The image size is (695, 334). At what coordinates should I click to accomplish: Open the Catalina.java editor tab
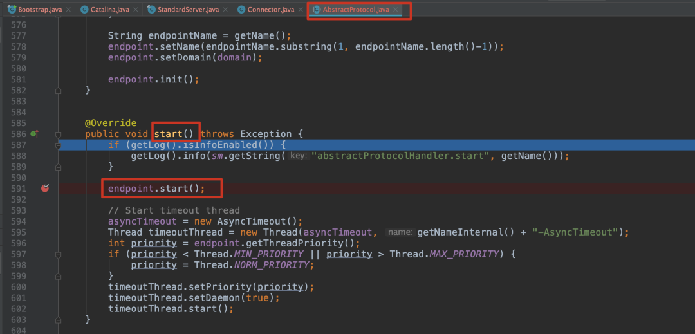point(109,9)
